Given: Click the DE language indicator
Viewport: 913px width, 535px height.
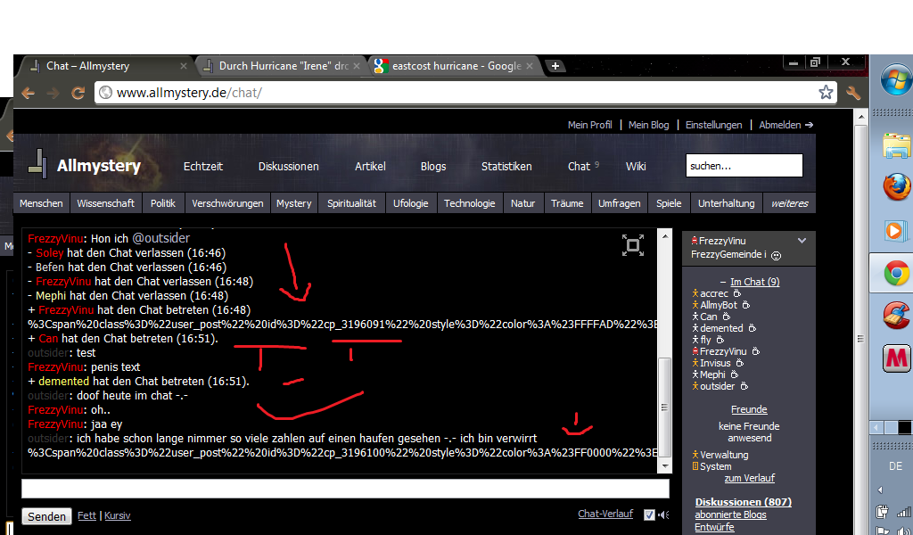Looking at the screenshot, I should coord(895,466).
